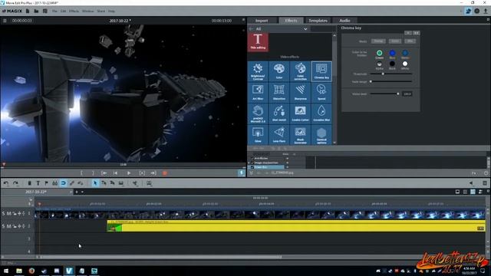Toggle Solo on track 1
The height and width of the screenshot is (276, 491).
(3, 213)
